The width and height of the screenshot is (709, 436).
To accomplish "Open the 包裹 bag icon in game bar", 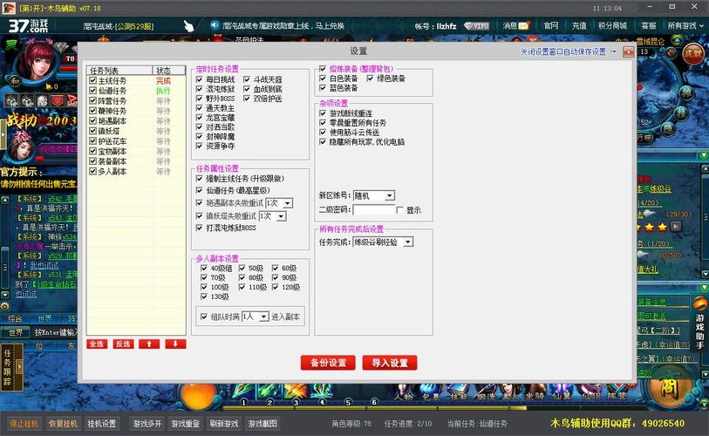I will point(430,392).
